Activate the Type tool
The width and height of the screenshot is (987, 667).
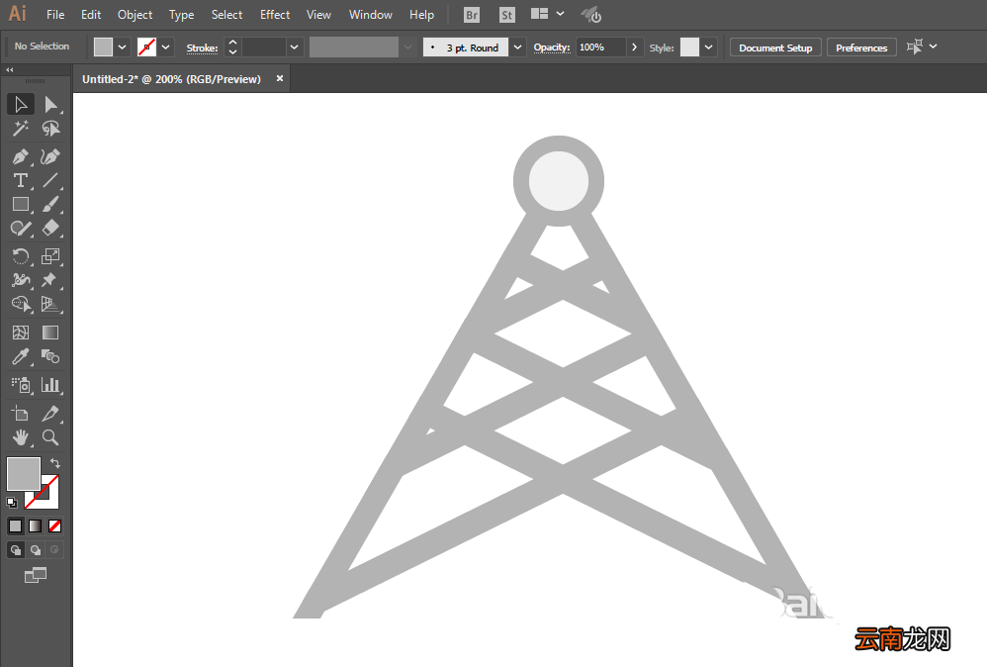point(21,180)
